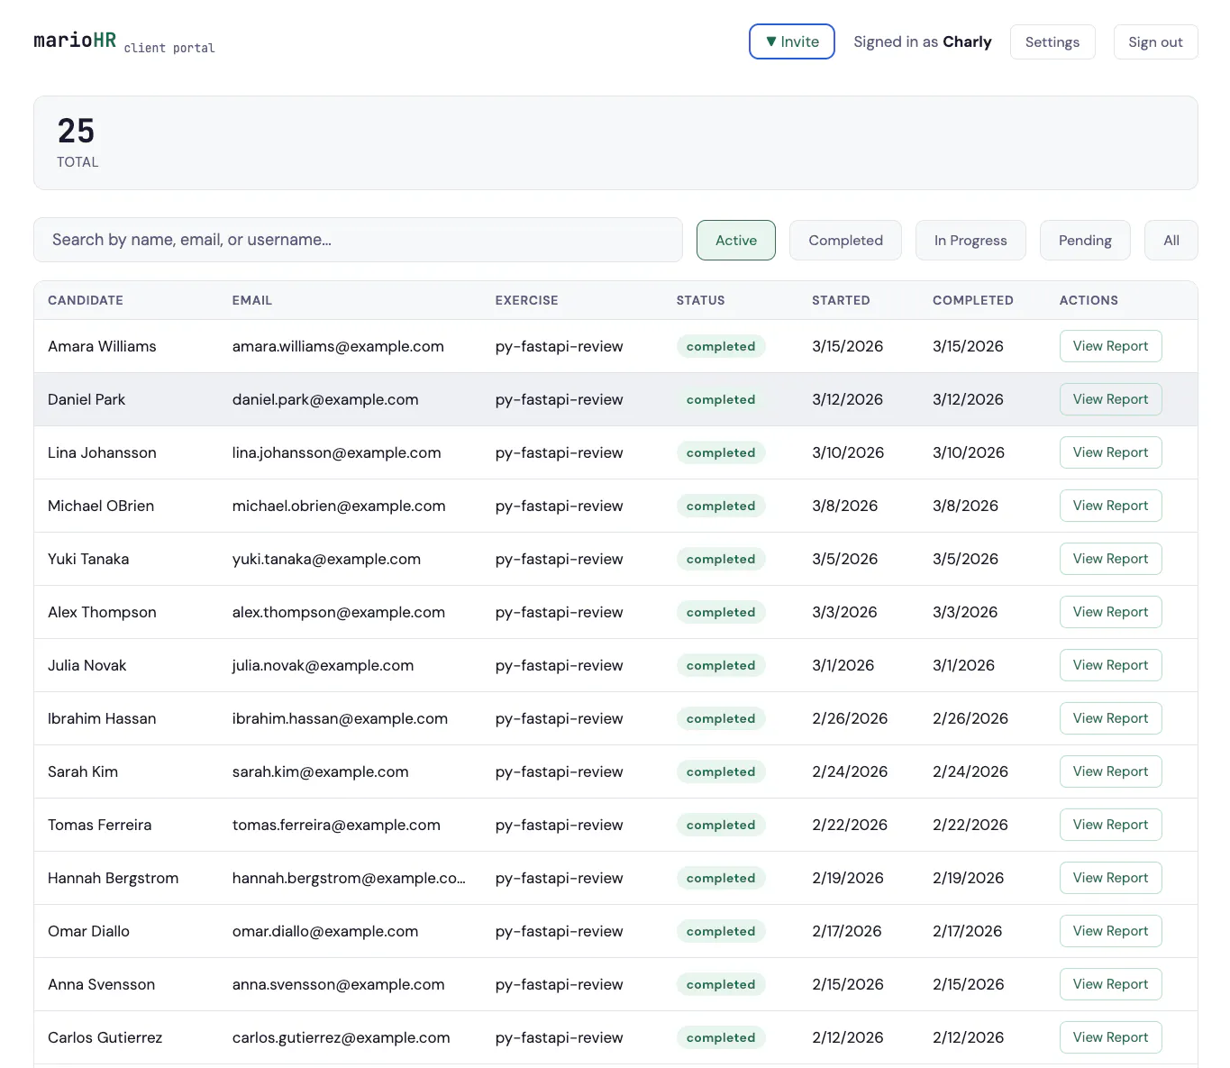Open Settings page
The height and width of the screenshot is (1068, 1230).
tap(1052, 42)
